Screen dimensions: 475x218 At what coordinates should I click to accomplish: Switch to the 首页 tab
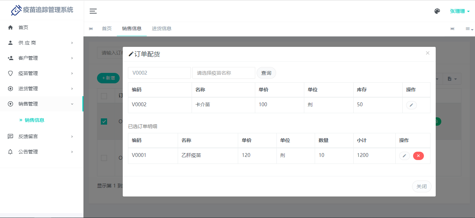[107, 28]
